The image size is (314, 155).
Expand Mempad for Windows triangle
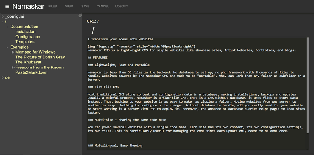13,52
